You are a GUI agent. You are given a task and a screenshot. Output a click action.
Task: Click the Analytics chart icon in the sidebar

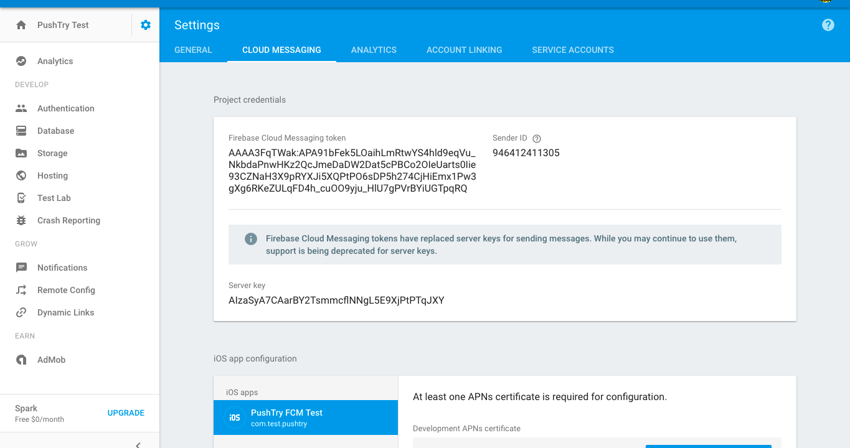tap(21, 61)
